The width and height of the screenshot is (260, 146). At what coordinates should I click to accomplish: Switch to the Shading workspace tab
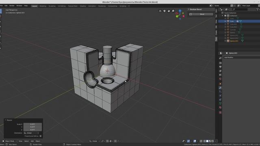[83, 6]
